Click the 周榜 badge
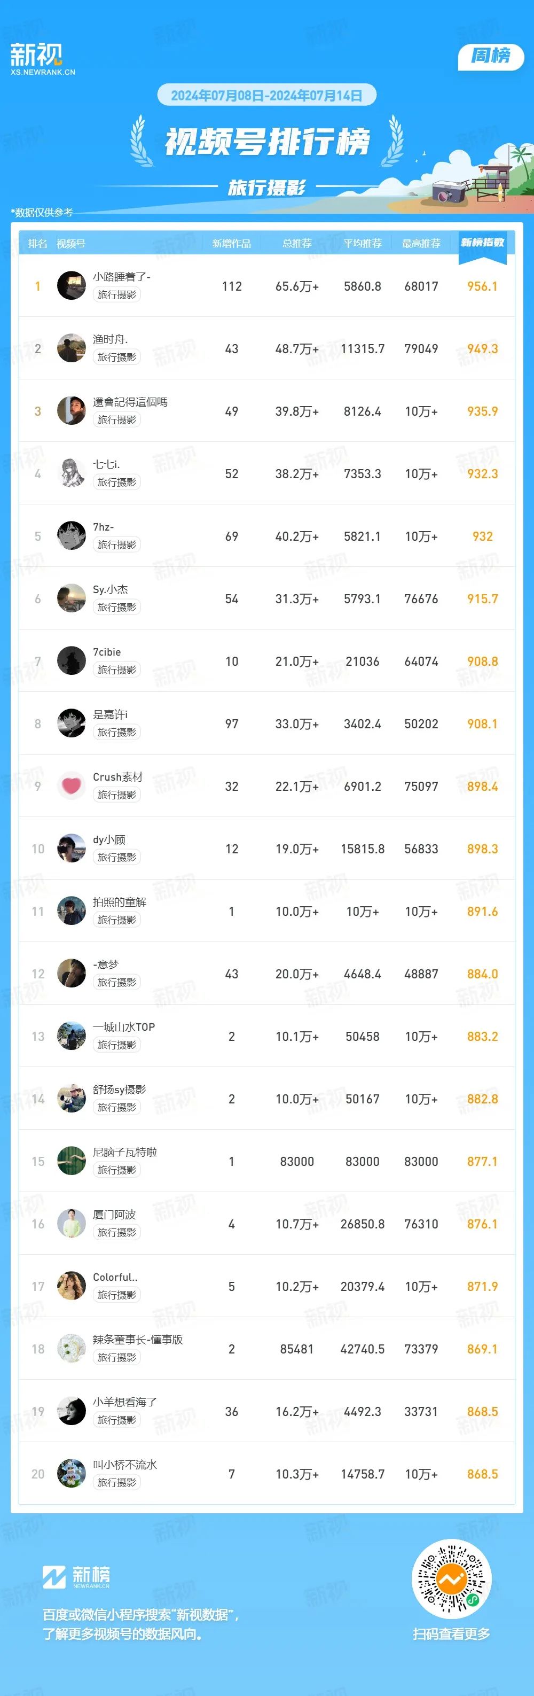534x1696 pixels. click(491, 56)
